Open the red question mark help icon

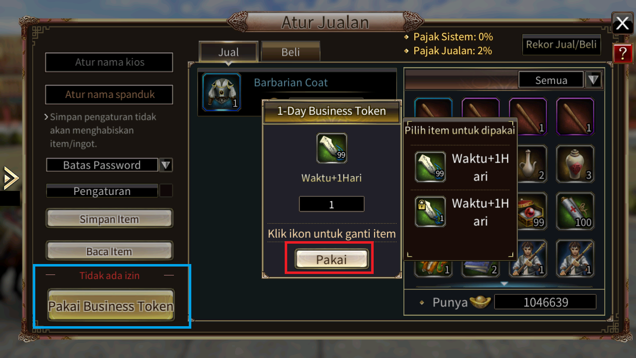click(622, 53)
